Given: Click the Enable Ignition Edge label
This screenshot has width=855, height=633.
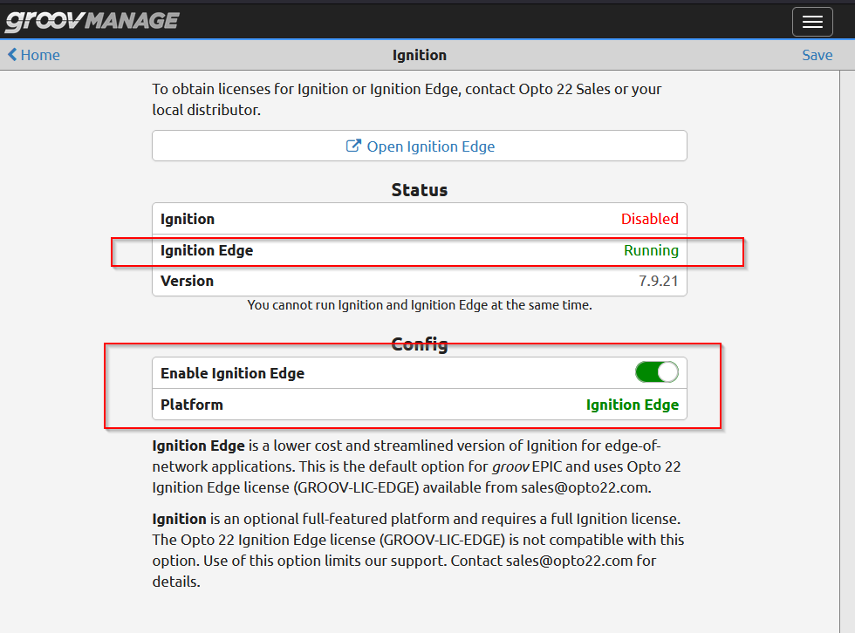Looking at the screenshot, I should coord(232,374).
